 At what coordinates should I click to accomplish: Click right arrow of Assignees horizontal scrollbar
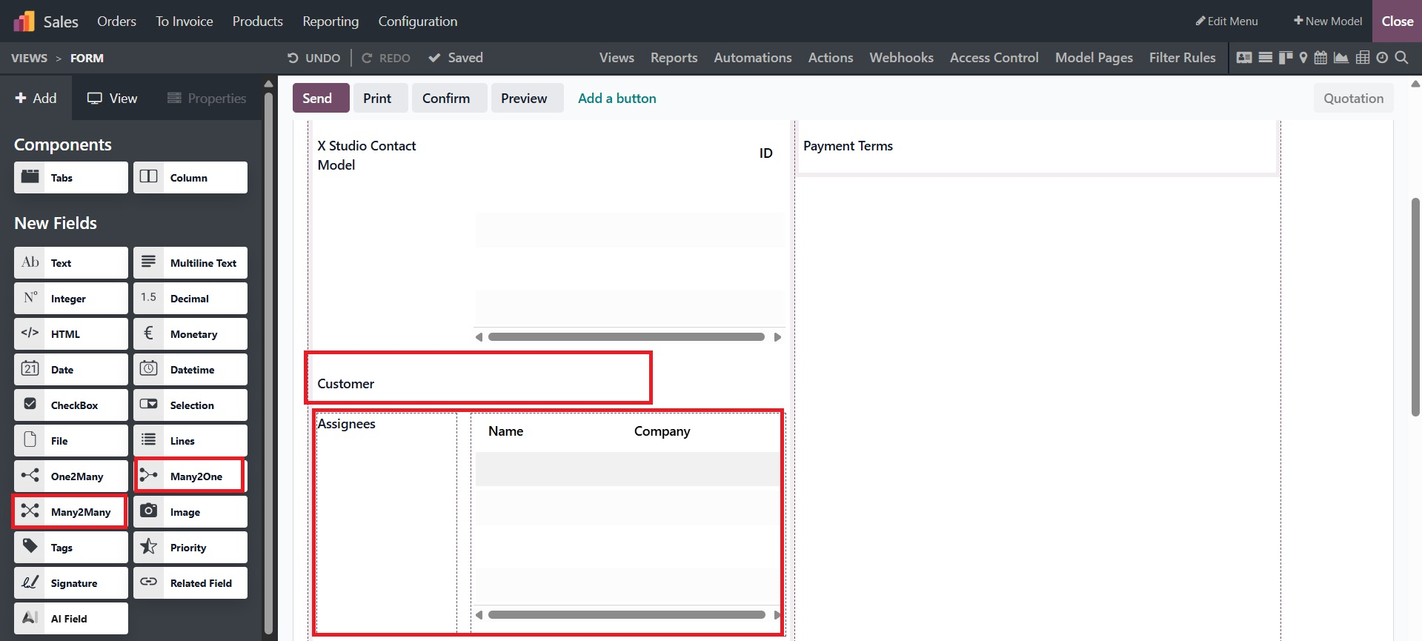click(777, 615)
